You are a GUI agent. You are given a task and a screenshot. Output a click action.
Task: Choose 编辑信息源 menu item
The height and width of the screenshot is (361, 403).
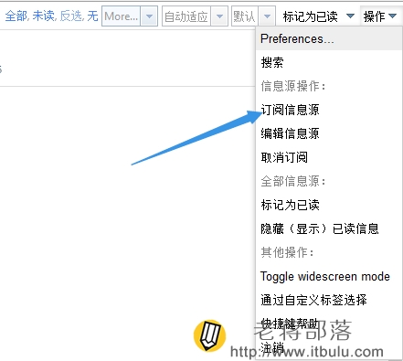pyautogui.click(x=329, y=133)
